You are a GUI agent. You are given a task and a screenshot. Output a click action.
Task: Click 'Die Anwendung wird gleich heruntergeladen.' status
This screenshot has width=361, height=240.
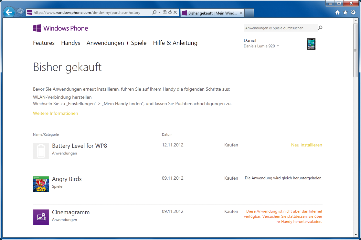pyautogui.click(x=283, y=178)
